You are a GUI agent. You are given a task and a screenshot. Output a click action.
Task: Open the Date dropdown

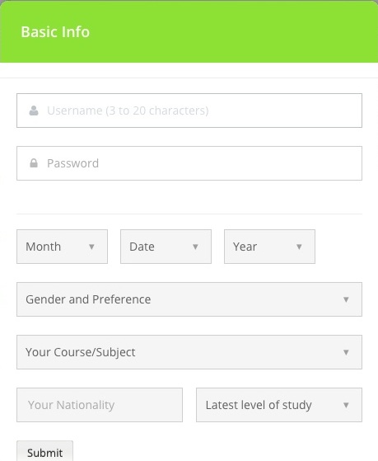(166, 247)
